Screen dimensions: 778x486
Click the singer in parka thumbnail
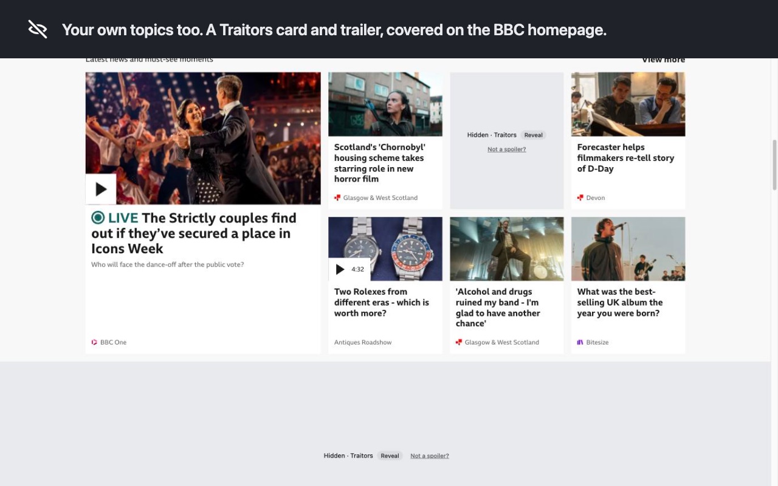tap(628, 249)
